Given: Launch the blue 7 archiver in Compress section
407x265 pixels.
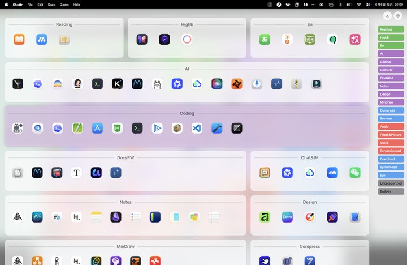Looking at the screenshot, I should [x=310, y=260].
